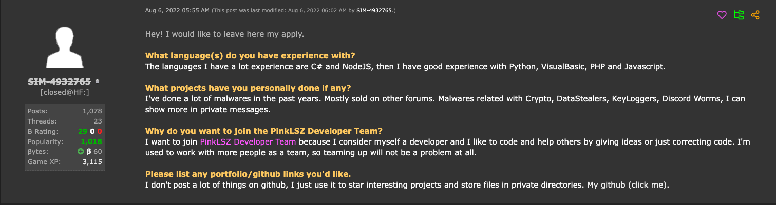Click the bold β symbol in βytes row
The height and width of the screenshot is (205, 776).
click(88, 152)
